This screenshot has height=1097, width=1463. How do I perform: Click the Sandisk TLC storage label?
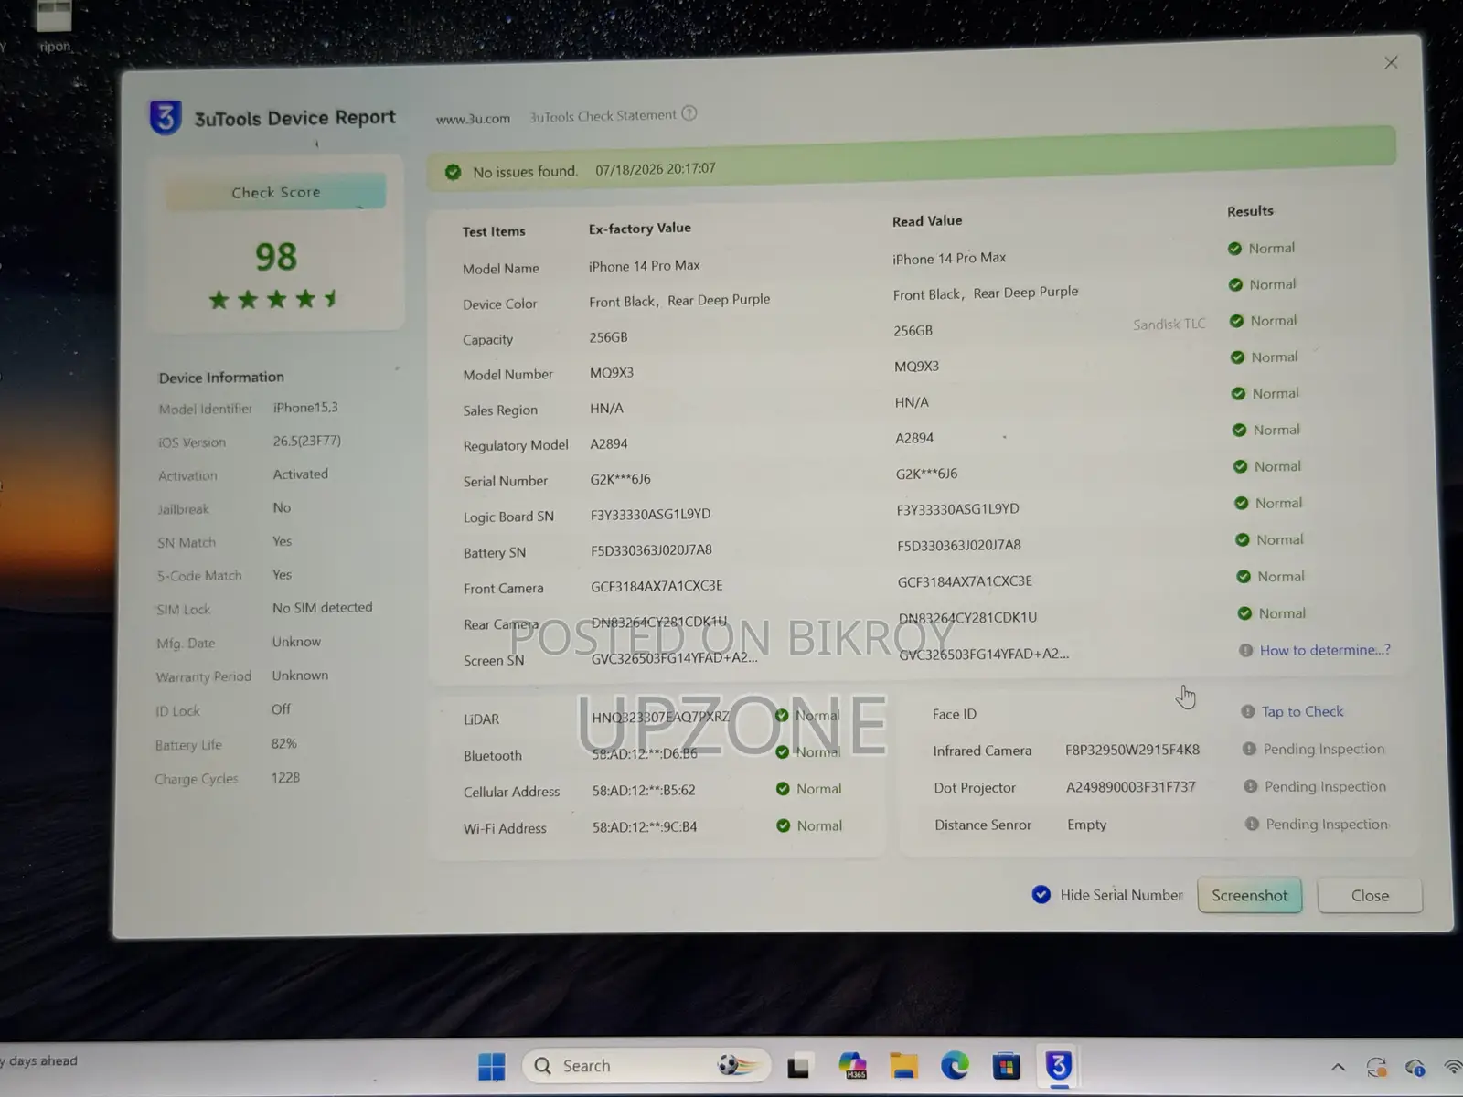pos(1169,325)
